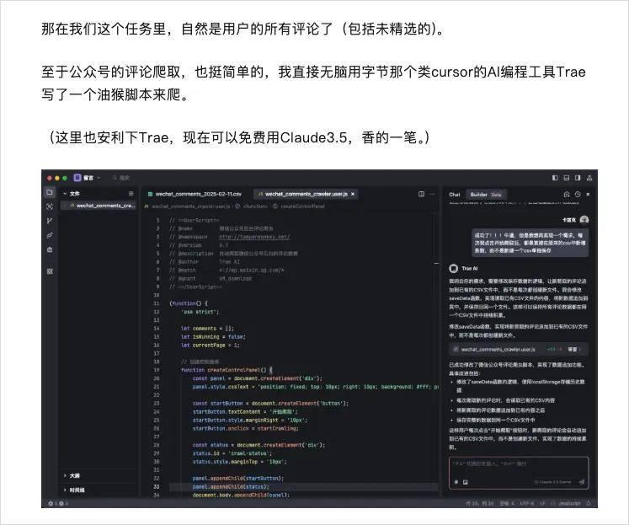
Task: Open Source Control in the activity bar
Action: pyautogui.click(x=50, y=221)
